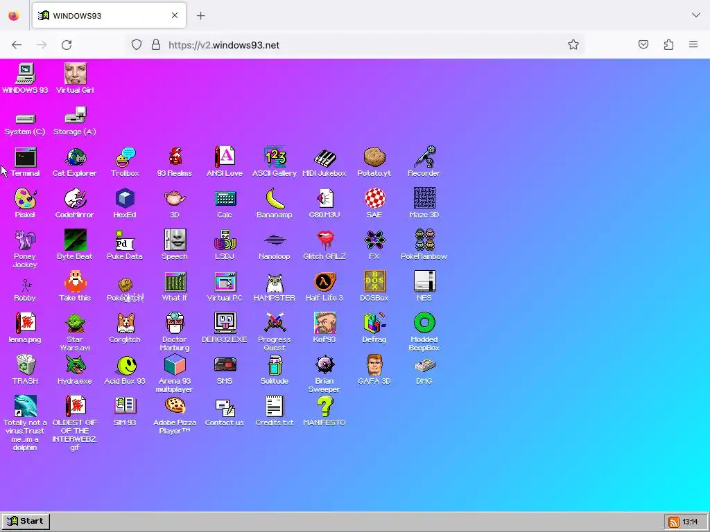
Task: Open the ASCII Gallery icon
Action: pyautogui.click(x=275, y=158)
